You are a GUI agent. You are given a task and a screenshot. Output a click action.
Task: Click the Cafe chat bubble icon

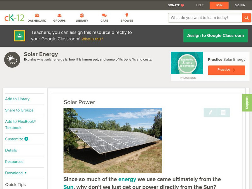(x=104, y=15)
